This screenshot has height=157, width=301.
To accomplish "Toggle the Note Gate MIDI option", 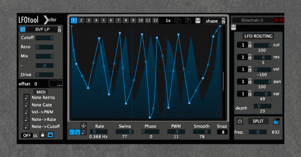I will [26, 105].
